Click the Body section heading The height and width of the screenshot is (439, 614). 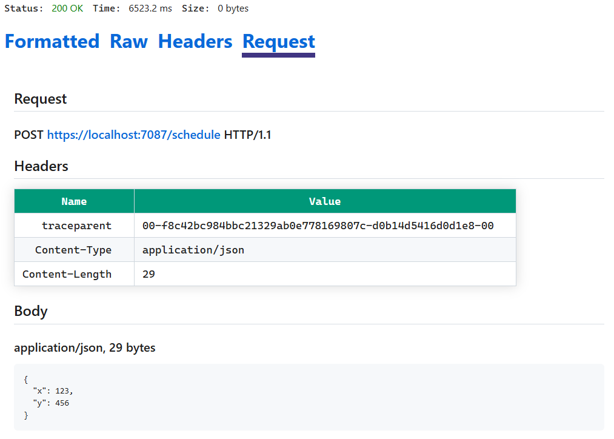[30, 310]
